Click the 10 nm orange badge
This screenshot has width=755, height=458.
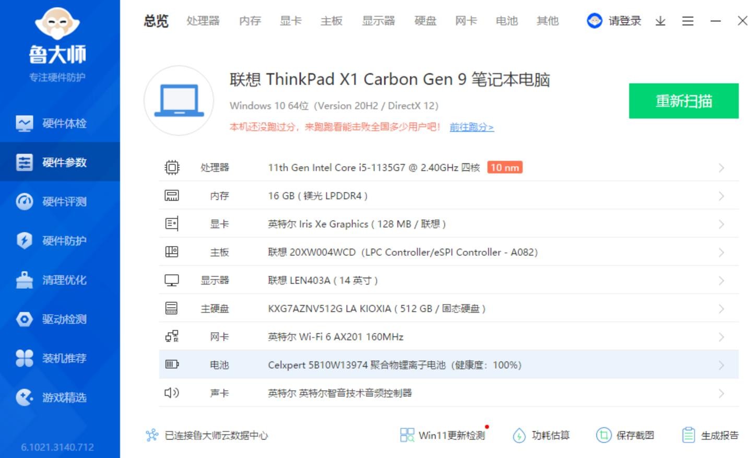pos(505,168)
